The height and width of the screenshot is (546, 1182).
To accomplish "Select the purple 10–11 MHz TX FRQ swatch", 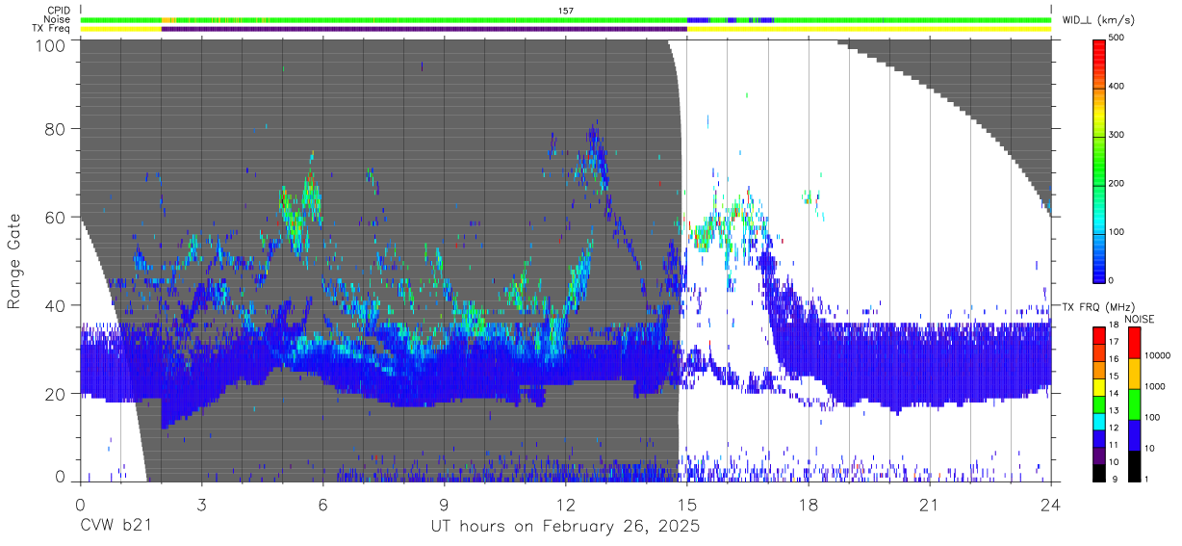I will click(1098, 455).
